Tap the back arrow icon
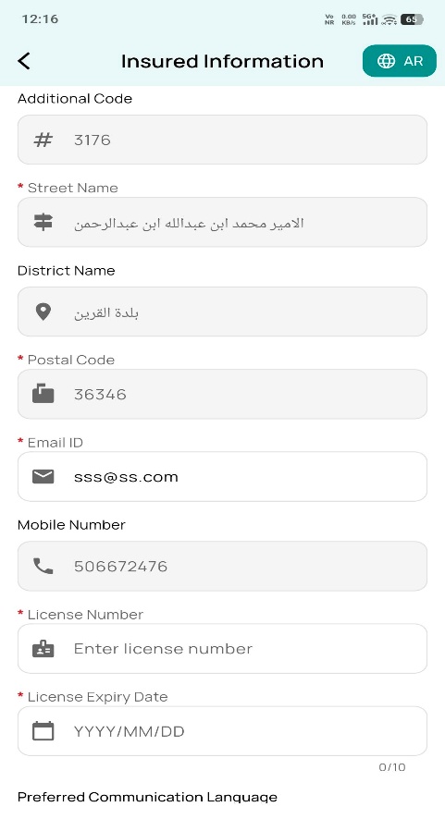The width and height of the screenshot is (445, 819). (x=24, y=61)
